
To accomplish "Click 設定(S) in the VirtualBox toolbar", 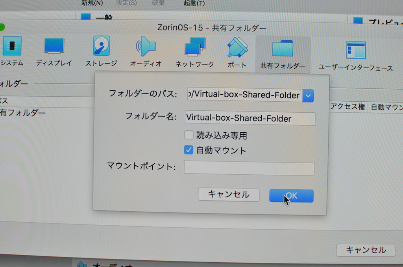I will coord(126,3).
